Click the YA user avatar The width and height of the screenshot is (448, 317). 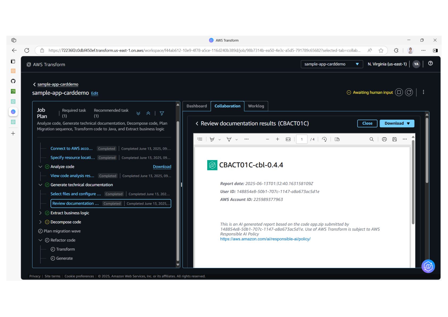pos(416,64)
